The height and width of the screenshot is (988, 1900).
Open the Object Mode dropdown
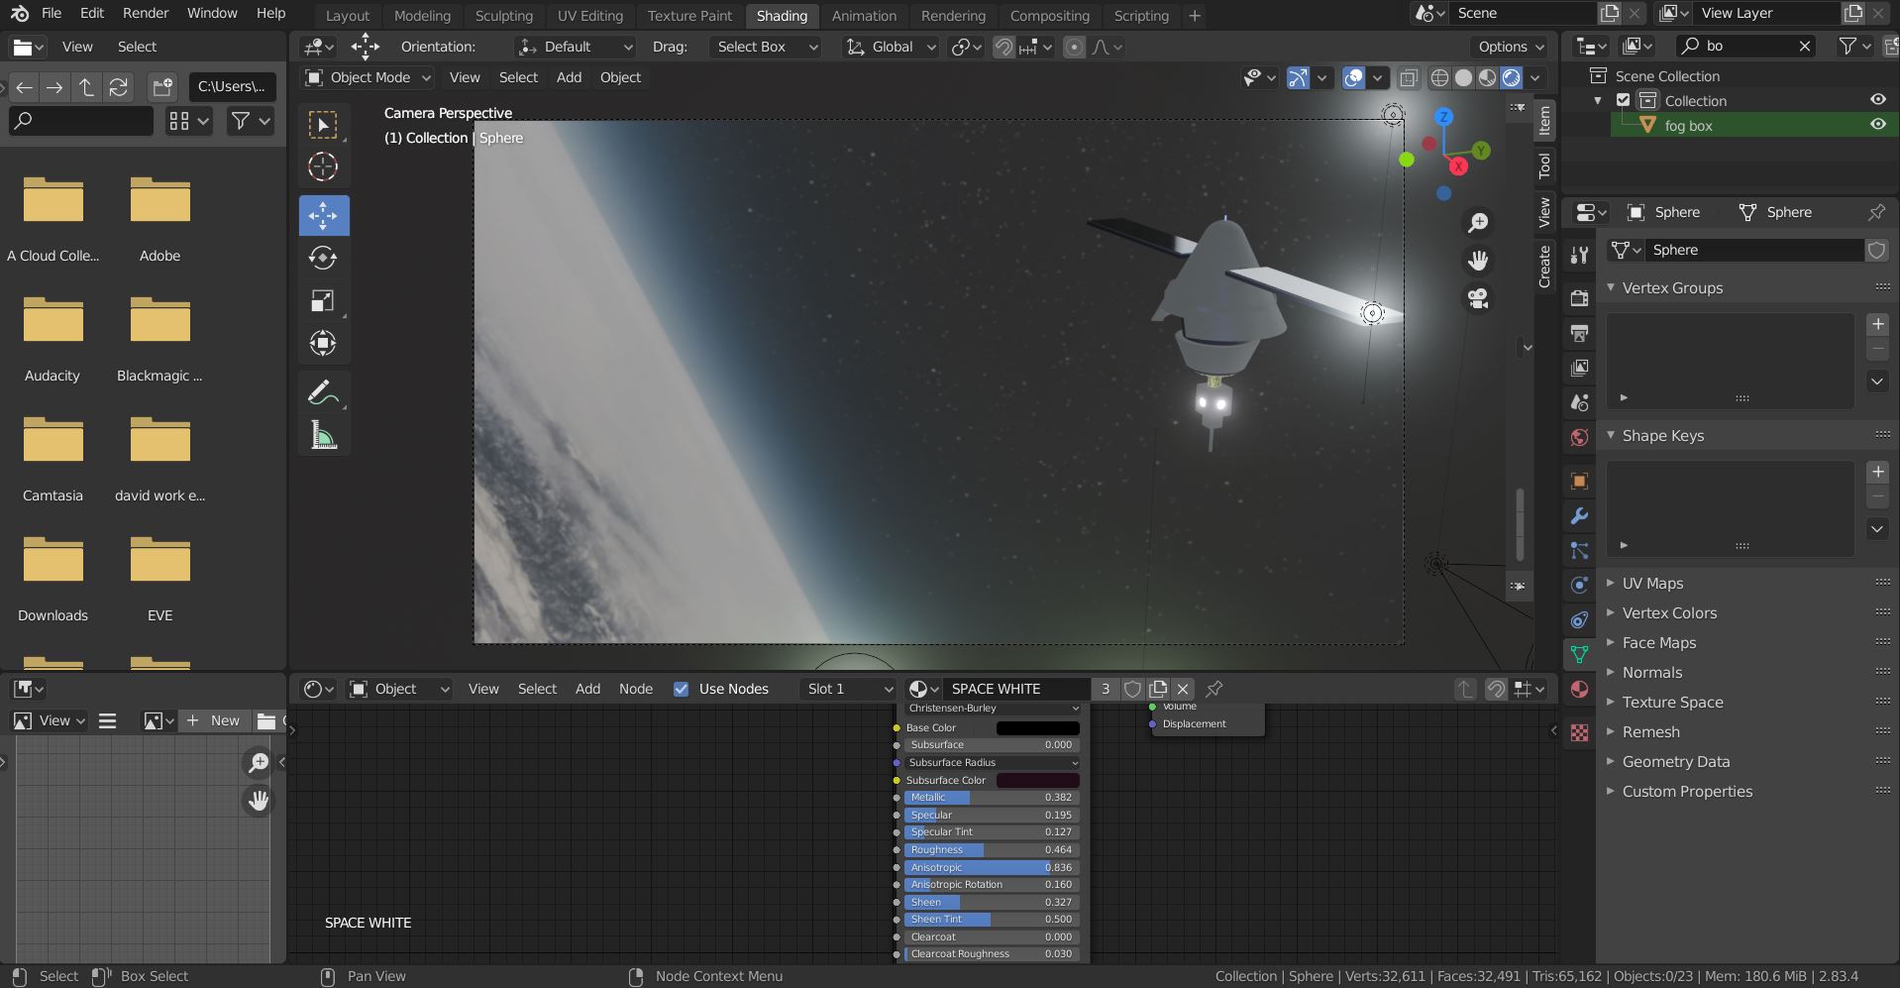[369, 77]
